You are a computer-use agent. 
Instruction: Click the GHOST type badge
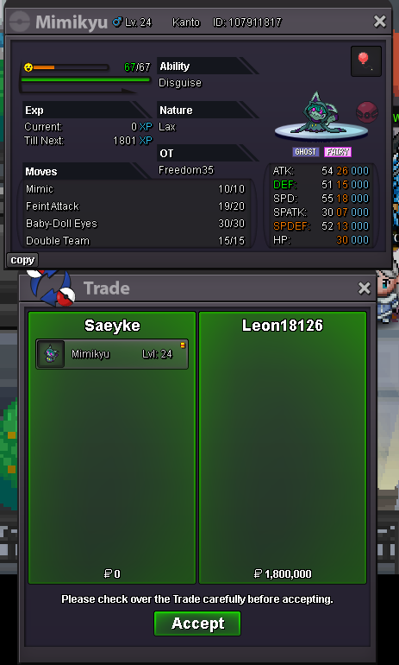(x=305, y=152)
